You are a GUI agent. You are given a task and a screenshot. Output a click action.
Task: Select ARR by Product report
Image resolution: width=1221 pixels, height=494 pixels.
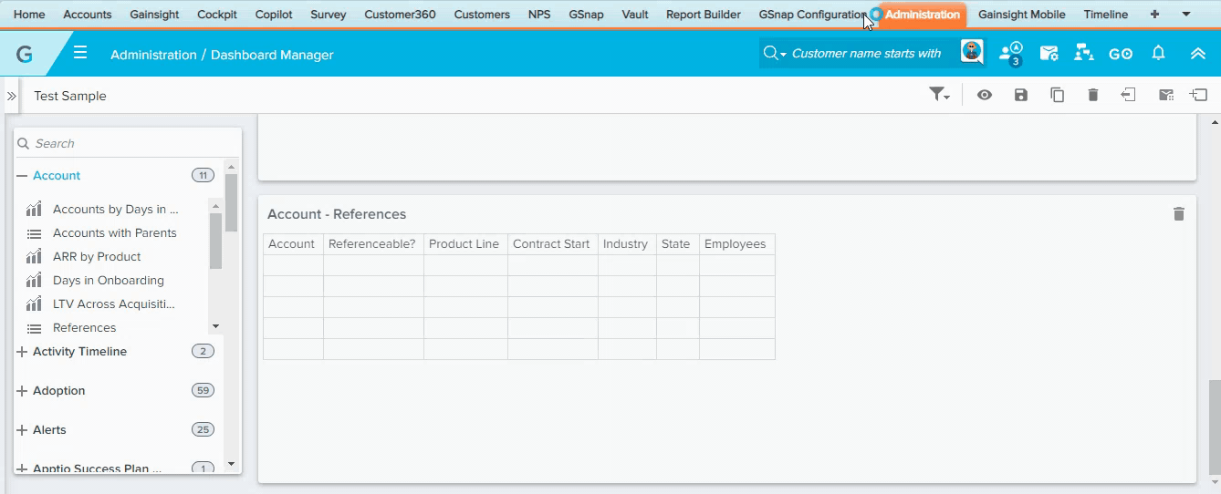pos(97,257)
